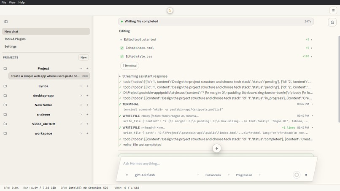Screen dimensions: 340x191
Task: Add new chat to New folder with plus
Action: (87, 105)
